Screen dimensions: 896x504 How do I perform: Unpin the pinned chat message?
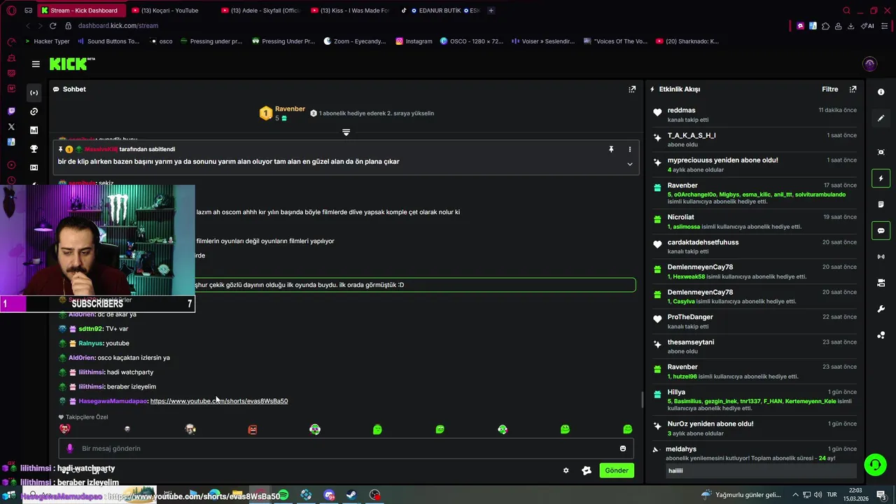pos(611,149)
